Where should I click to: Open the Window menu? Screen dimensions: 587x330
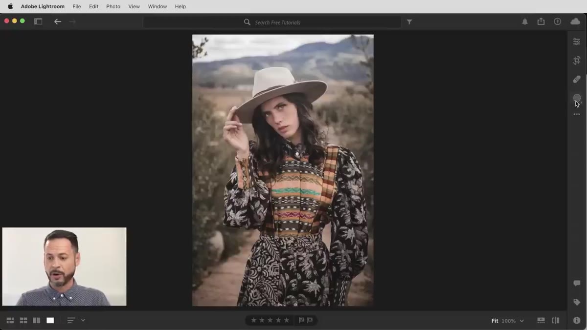click(157, 6)
